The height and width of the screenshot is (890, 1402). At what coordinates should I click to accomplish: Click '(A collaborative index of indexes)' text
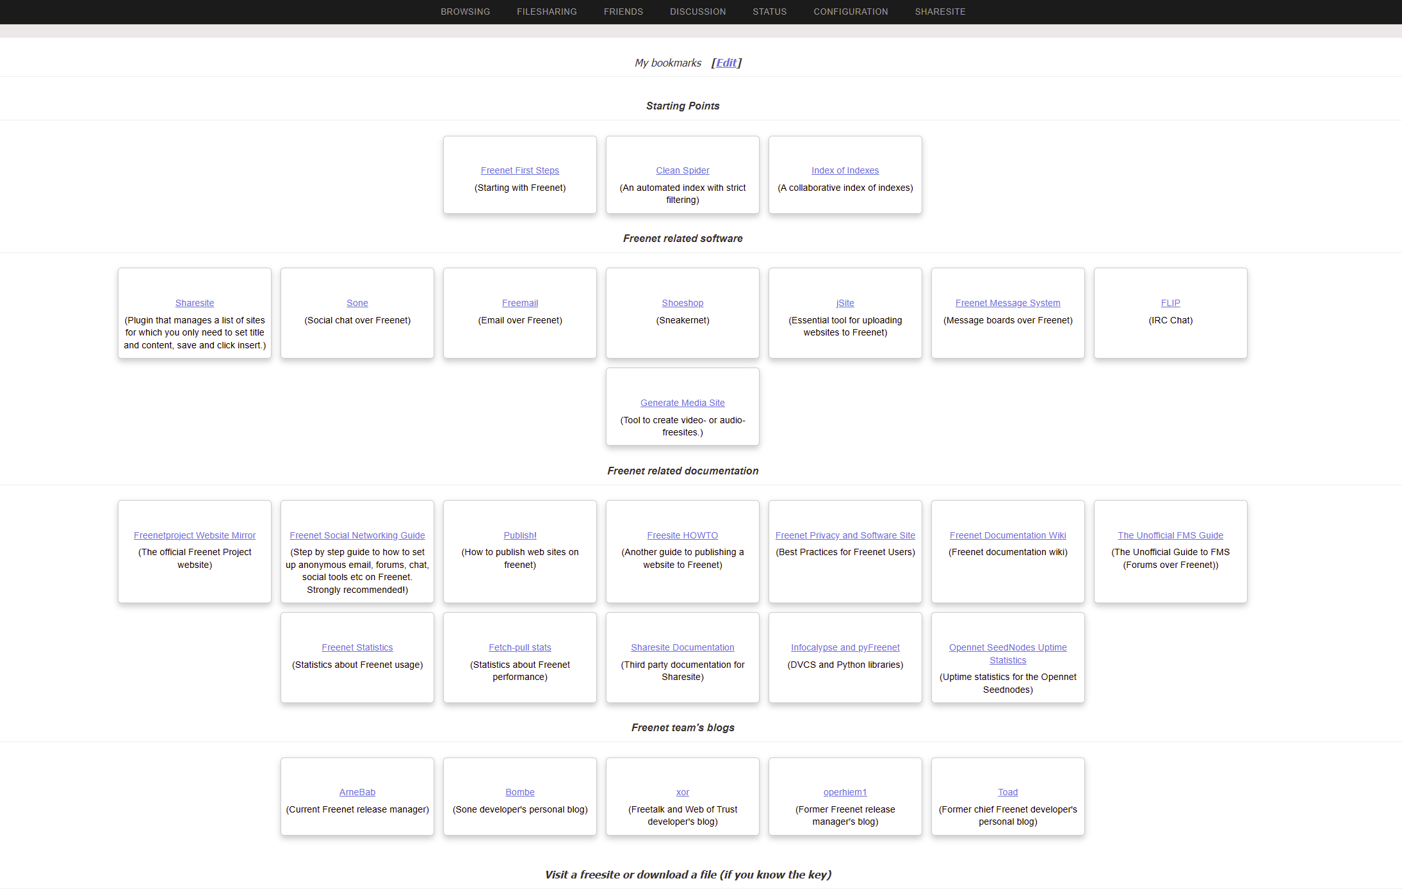pos(845,188)
